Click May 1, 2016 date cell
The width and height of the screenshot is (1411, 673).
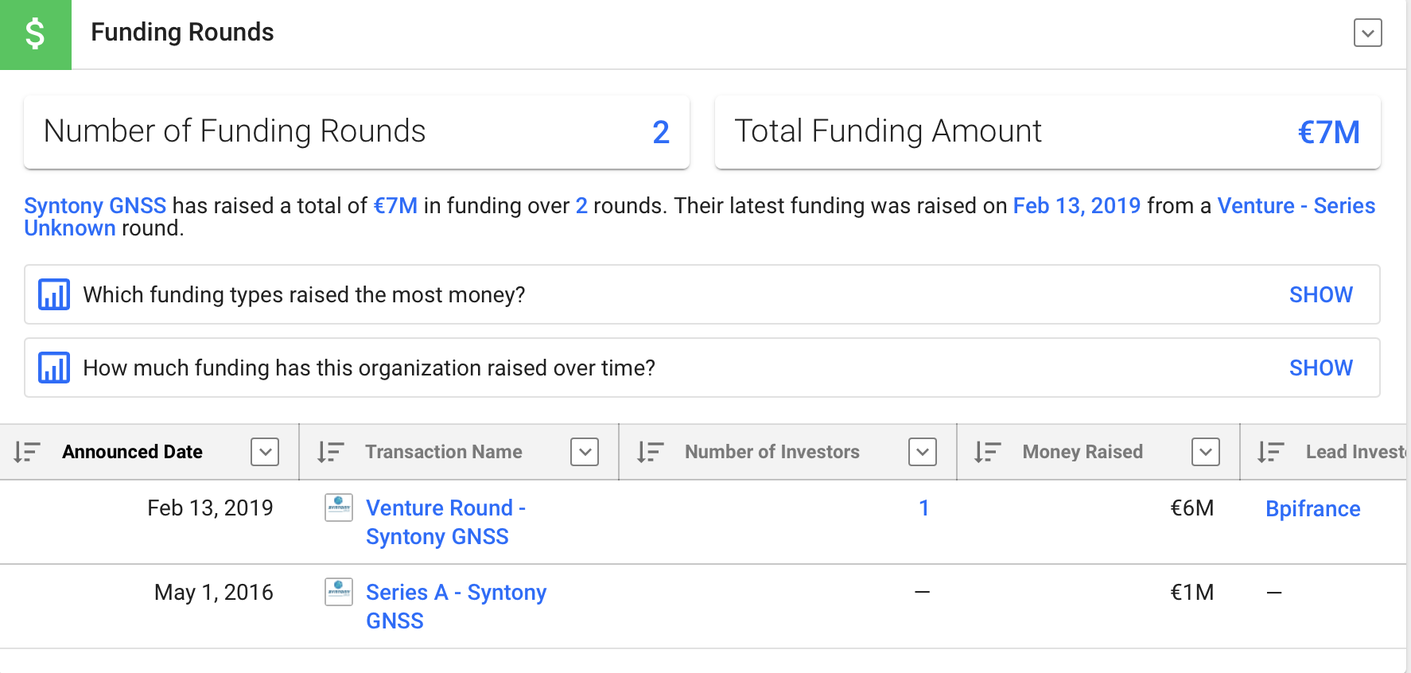[214, 592]
